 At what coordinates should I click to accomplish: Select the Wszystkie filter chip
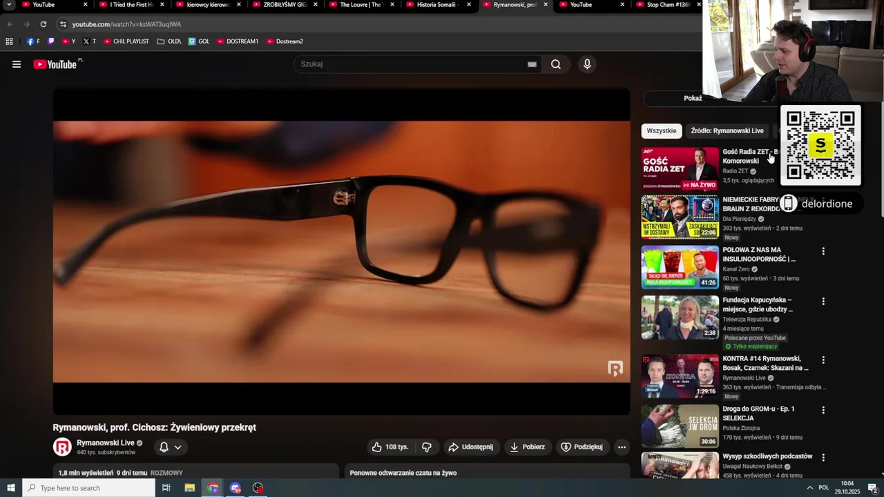click(662, 131)
